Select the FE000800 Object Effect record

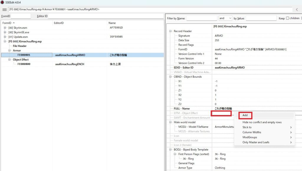24,64
